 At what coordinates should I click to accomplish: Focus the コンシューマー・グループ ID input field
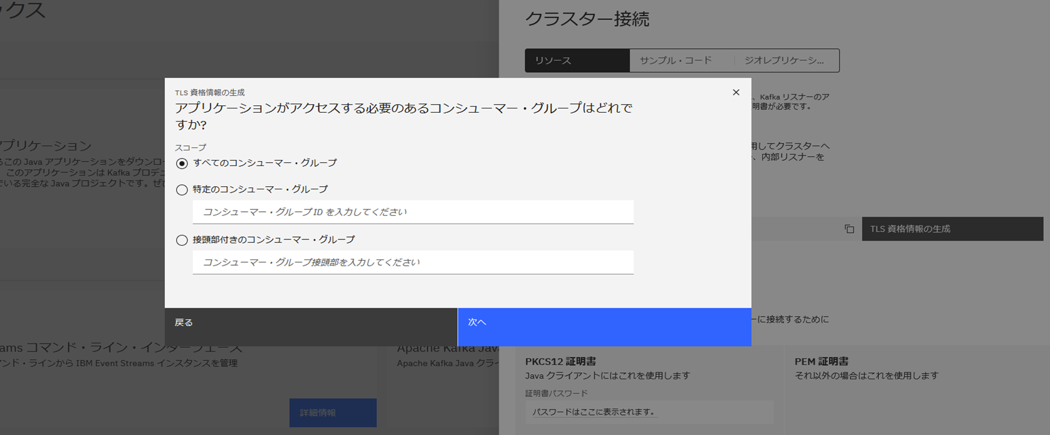413,212
